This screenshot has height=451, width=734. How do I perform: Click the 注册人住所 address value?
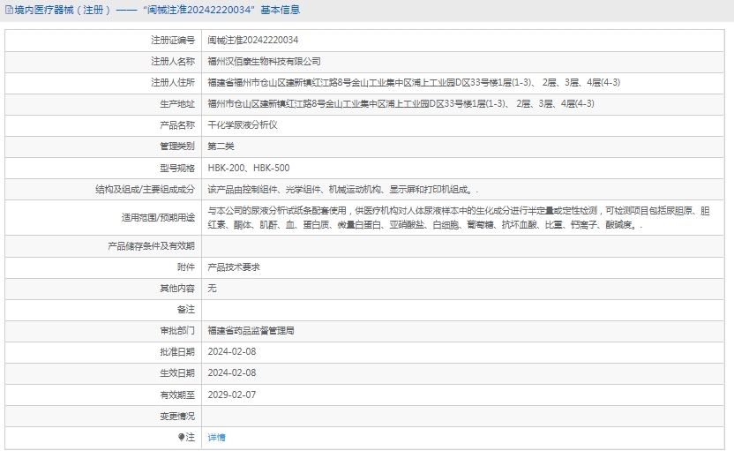(x=413, y=83)
